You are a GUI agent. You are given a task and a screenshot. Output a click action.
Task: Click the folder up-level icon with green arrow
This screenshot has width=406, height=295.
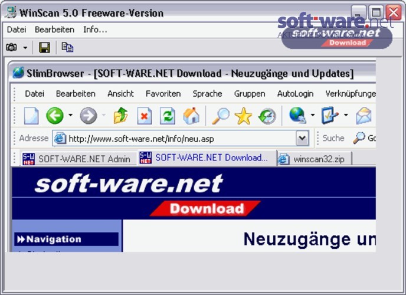[120, 116]
